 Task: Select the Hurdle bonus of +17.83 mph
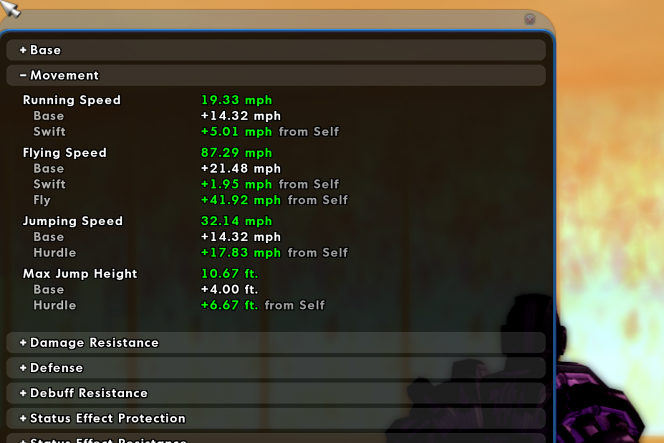pyautogui.click(x=241, y=252)
